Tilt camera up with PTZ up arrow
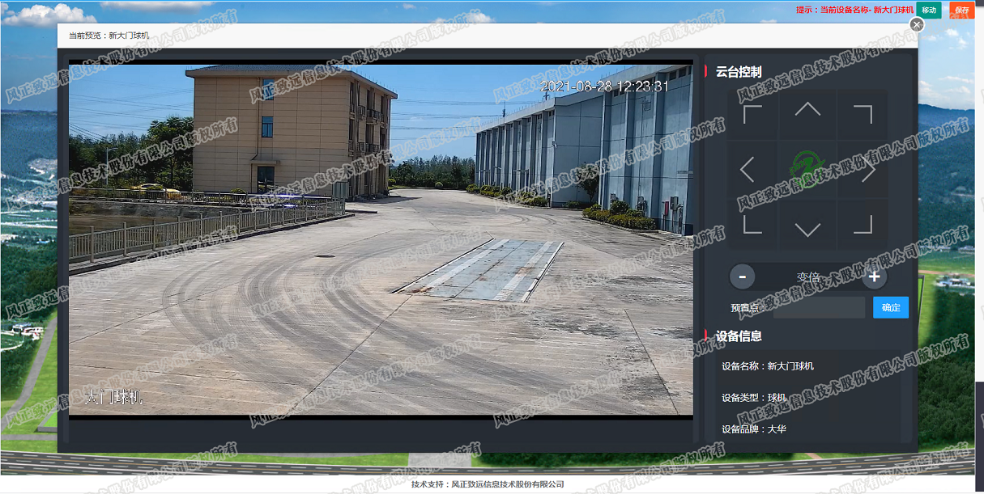This screenshot has width=984, height=494. (x=807, y=110)
